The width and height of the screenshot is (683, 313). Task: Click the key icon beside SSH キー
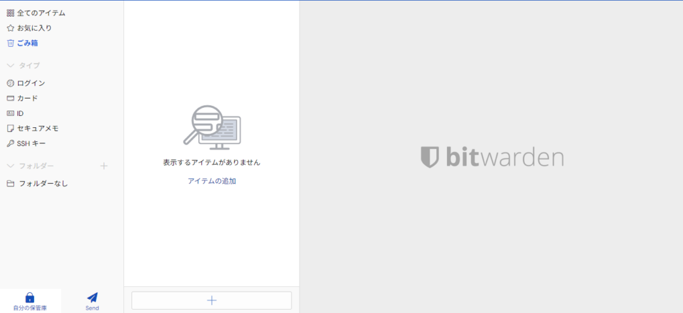pos(11,143)
